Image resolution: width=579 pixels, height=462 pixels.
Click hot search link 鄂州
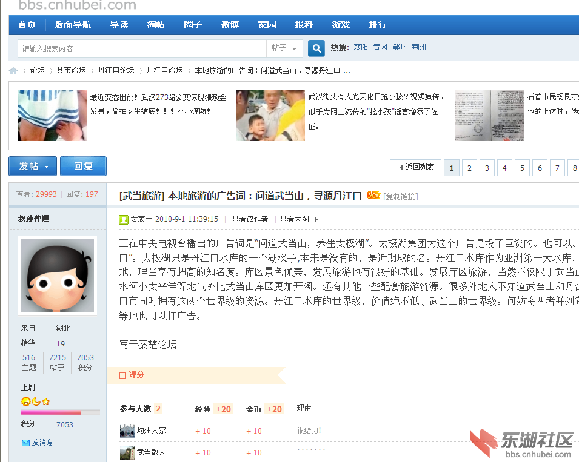point(400,47)
